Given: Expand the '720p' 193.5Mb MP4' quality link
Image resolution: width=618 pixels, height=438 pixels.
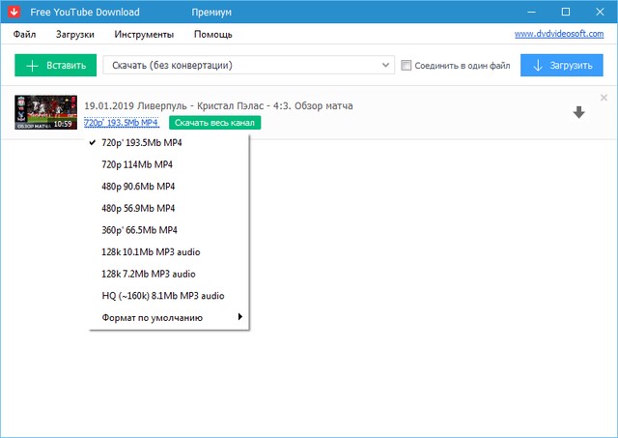Looking at the screenshot, I should [x=121, y=123].
